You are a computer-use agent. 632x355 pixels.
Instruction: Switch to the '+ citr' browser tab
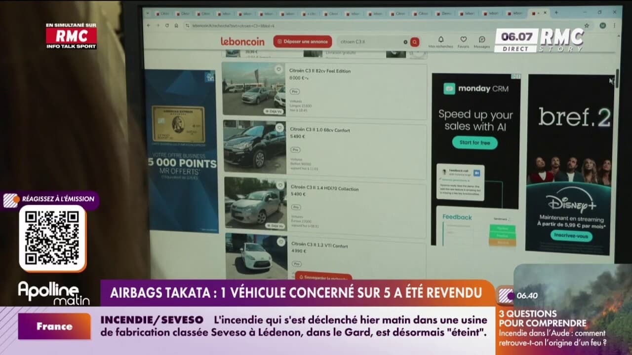310,14
